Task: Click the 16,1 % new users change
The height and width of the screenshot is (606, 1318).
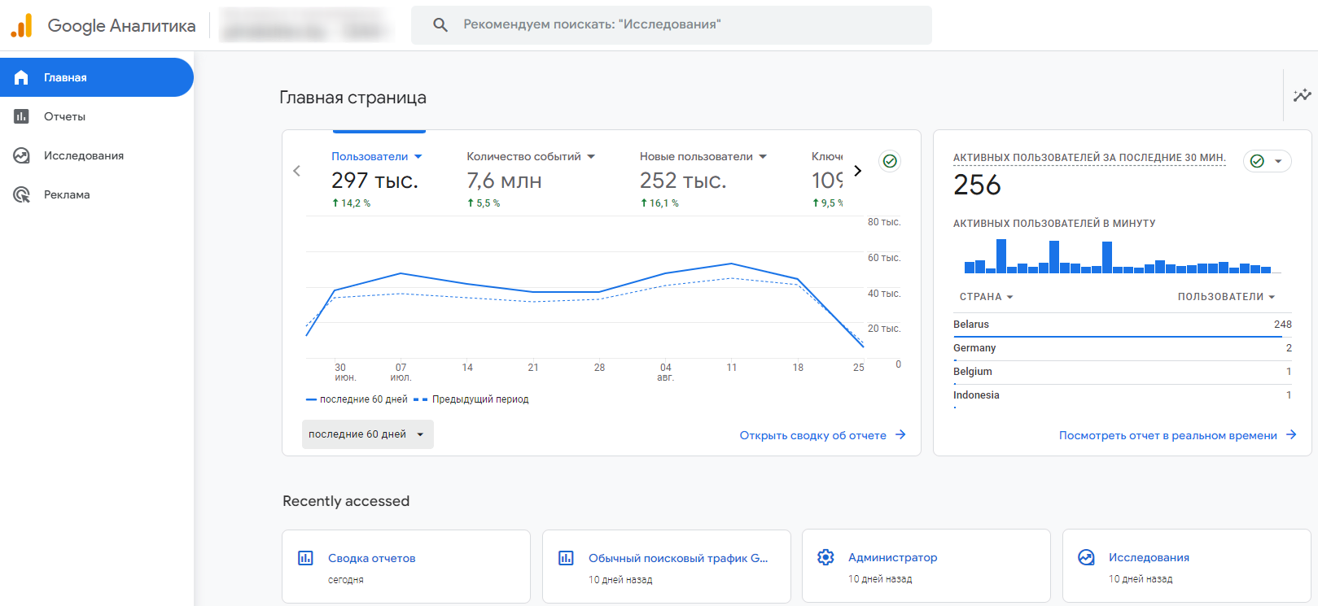Action: (659, 203)
